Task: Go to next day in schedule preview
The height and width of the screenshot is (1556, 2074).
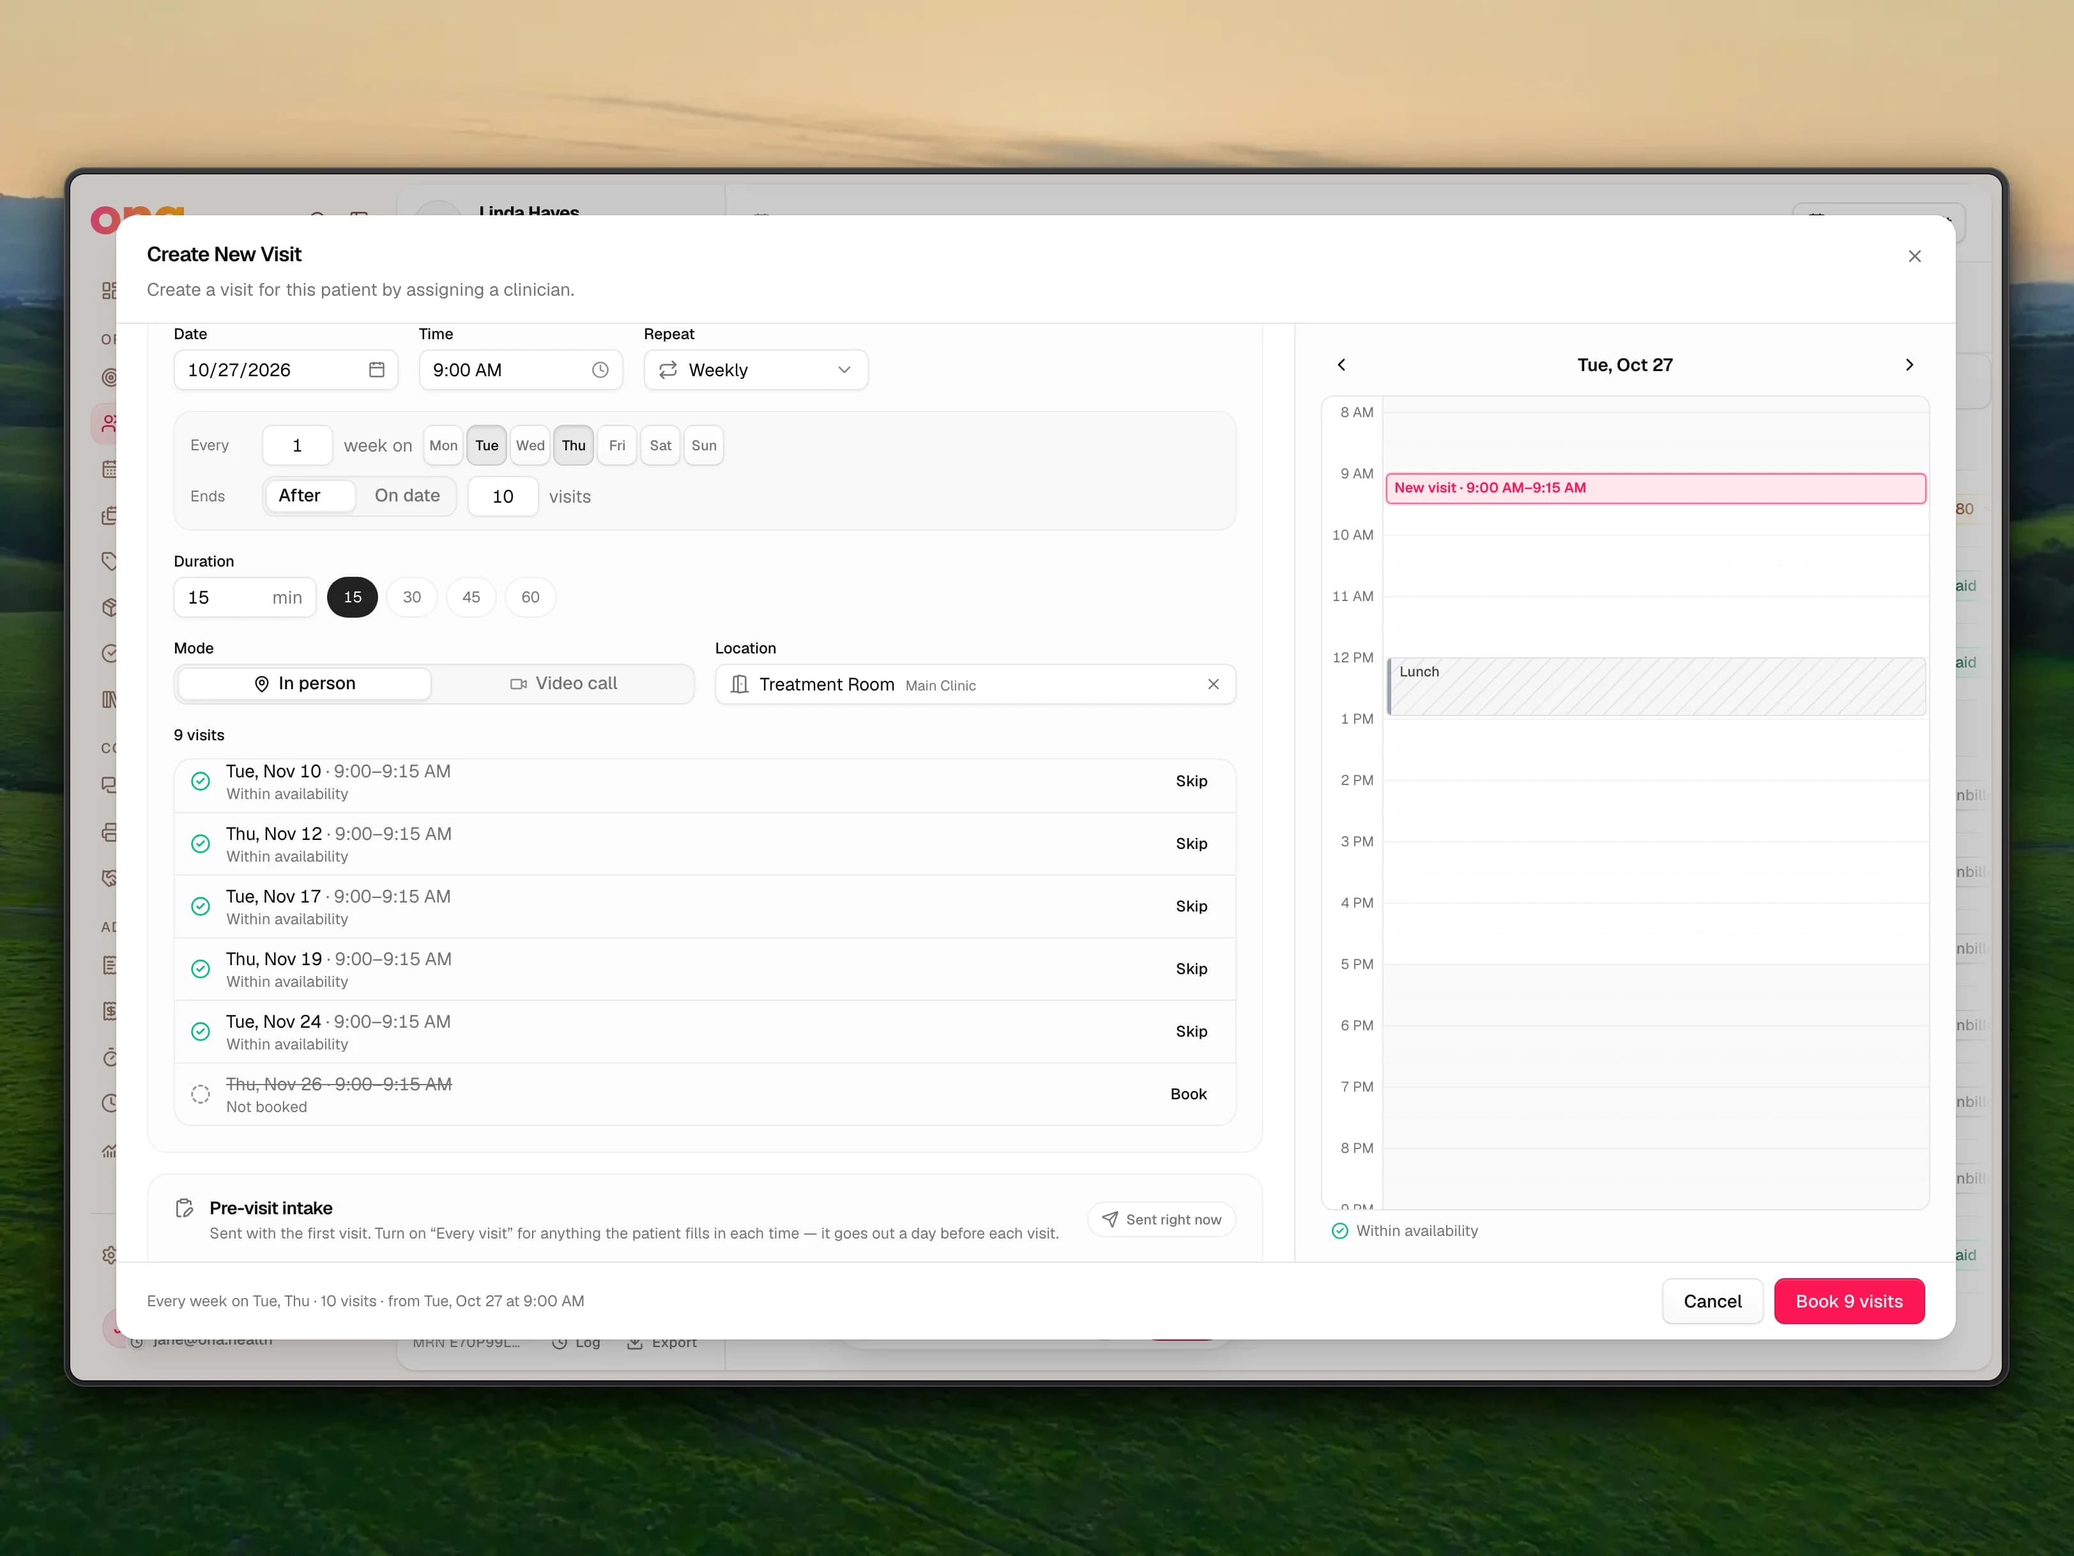Action: [x=1909, y=365]
